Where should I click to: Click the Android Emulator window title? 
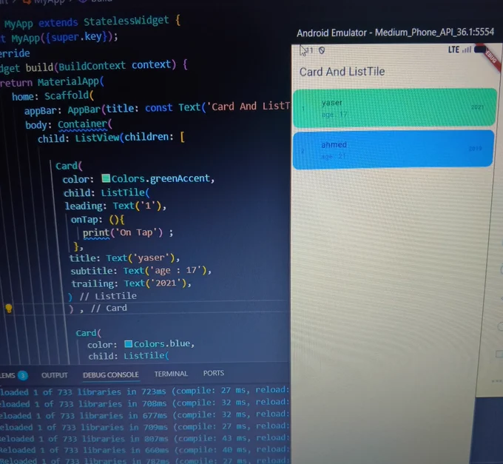click(395, 33)
